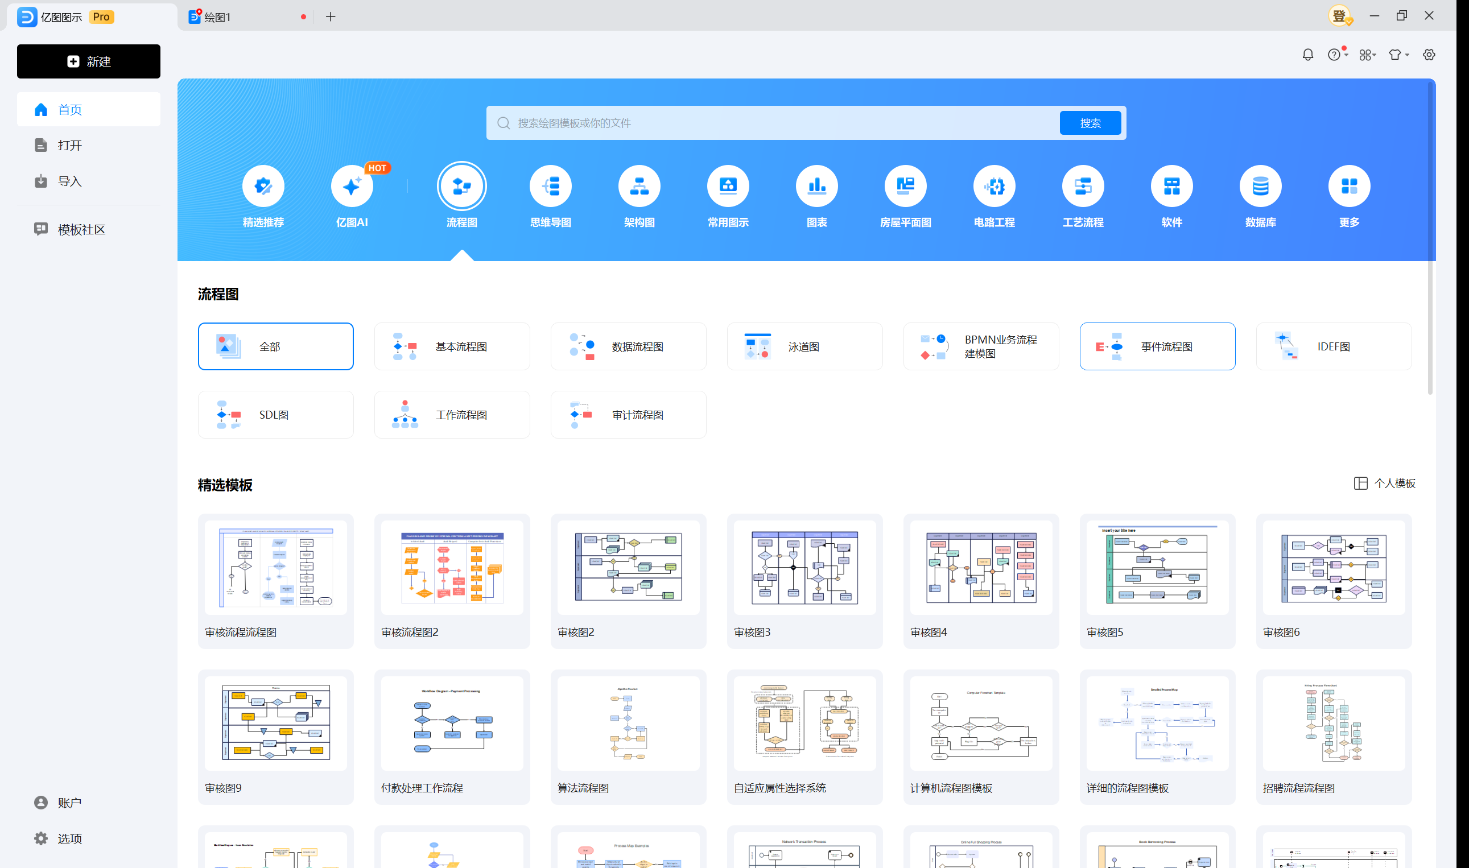Open the settings gear icon top-right
Image resolution: width=1469 pixels, height=868 pixels.
click(1429, 55)
